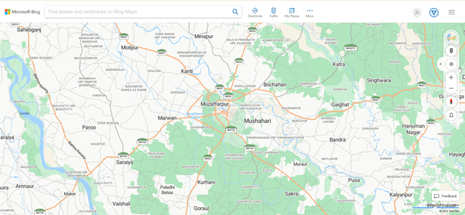The height and width of the screenshot is (215, 465).
Task: Click the Bandra label
Action: [x=337, y=140]
